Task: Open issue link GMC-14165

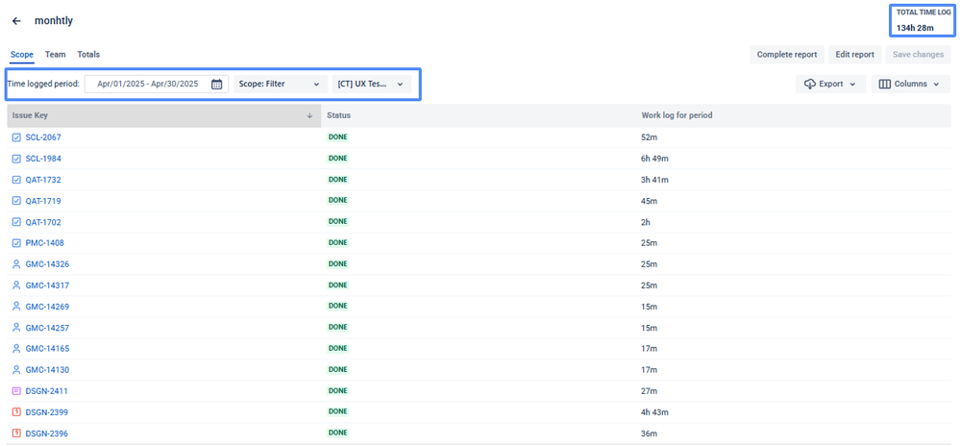Action: pyautogui.click(x=47, y=349)
